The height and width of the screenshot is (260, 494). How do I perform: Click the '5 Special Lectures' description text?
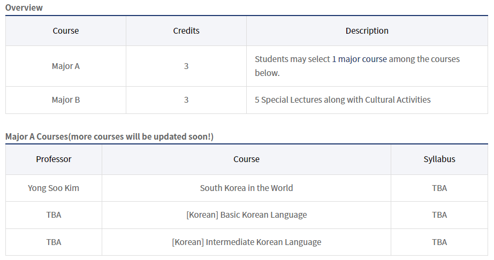tap(343, 100)
